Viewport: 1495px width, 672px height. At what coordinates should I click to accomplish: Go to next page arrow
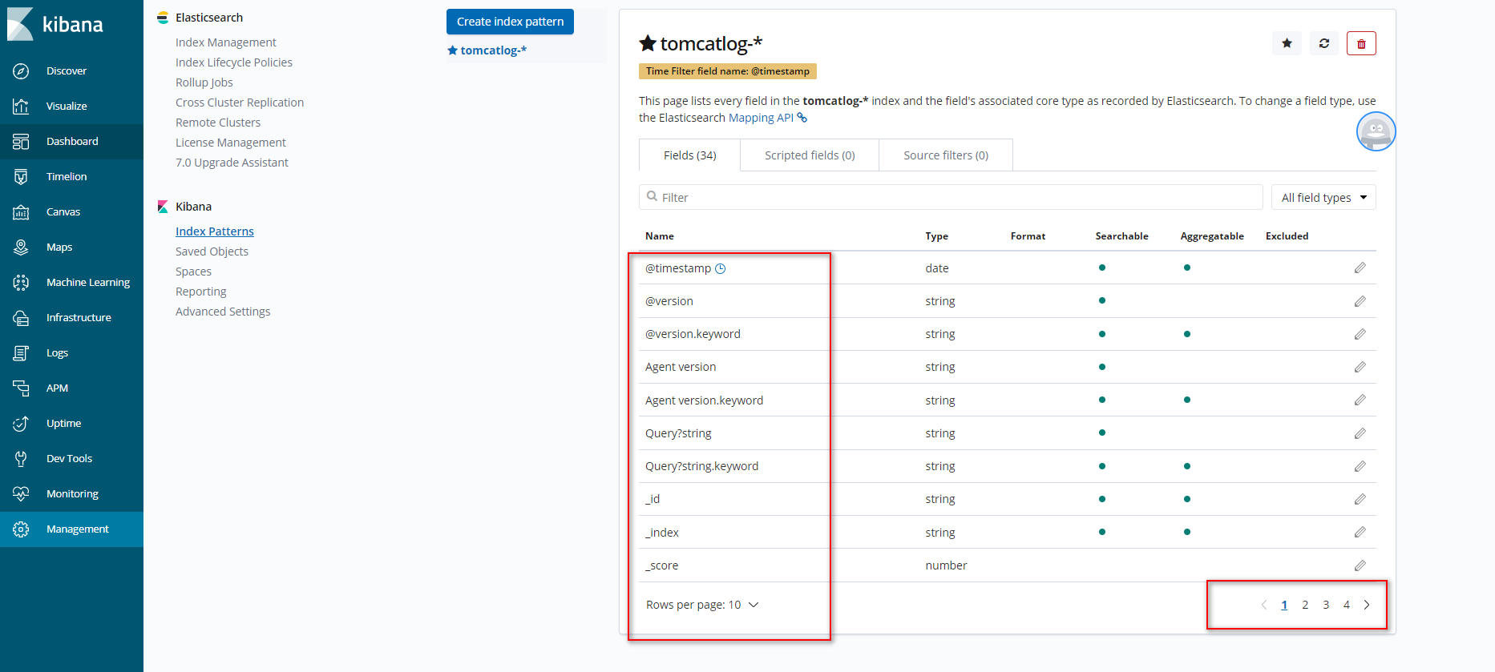(x=1367, y=605)
